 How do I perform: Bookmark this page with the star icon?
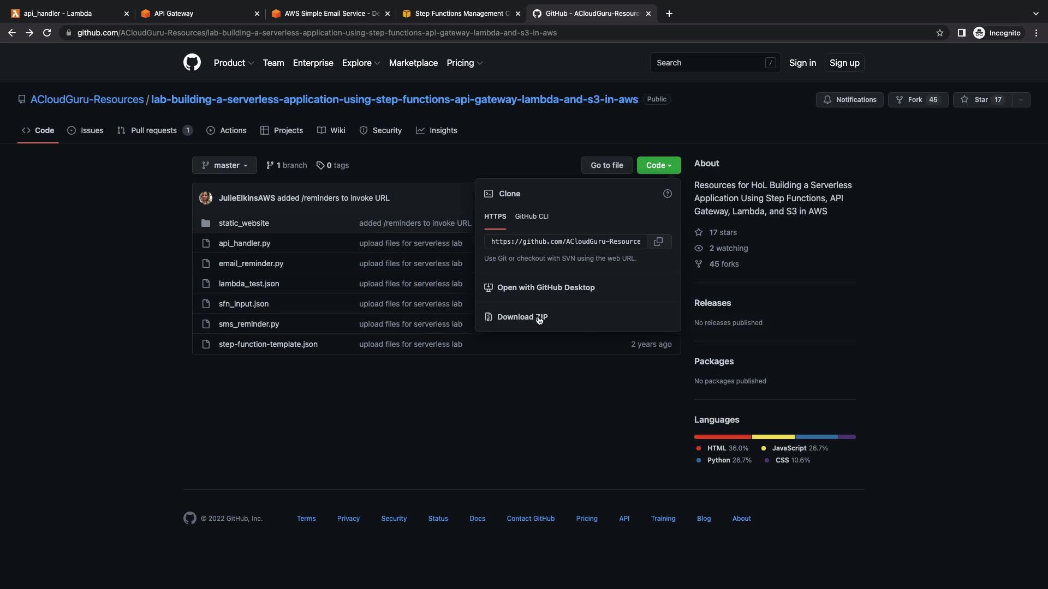939,33
